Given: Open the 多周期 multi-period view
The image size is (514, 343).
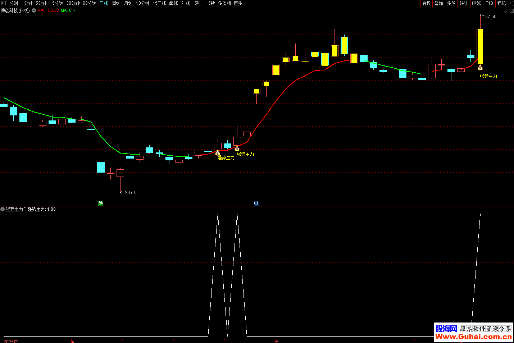Looking at the screenshot, I should tap(224, 3).
